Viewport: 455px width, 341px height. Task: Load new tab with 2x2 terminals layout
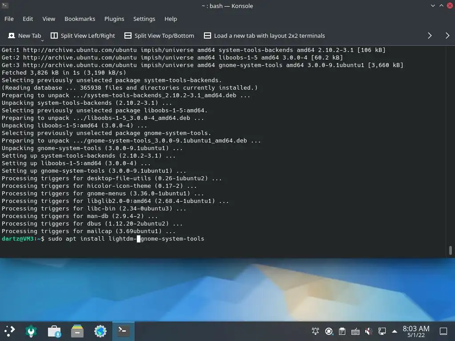pyautogui.click(x=264, y=36)
